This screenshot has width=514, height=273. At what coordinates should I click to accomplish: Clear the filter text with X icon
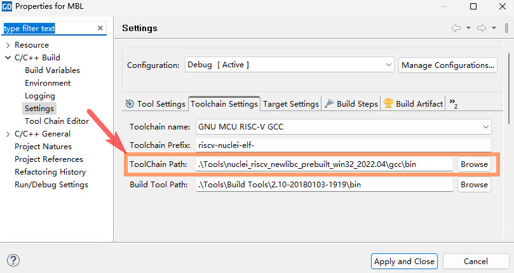100,29
